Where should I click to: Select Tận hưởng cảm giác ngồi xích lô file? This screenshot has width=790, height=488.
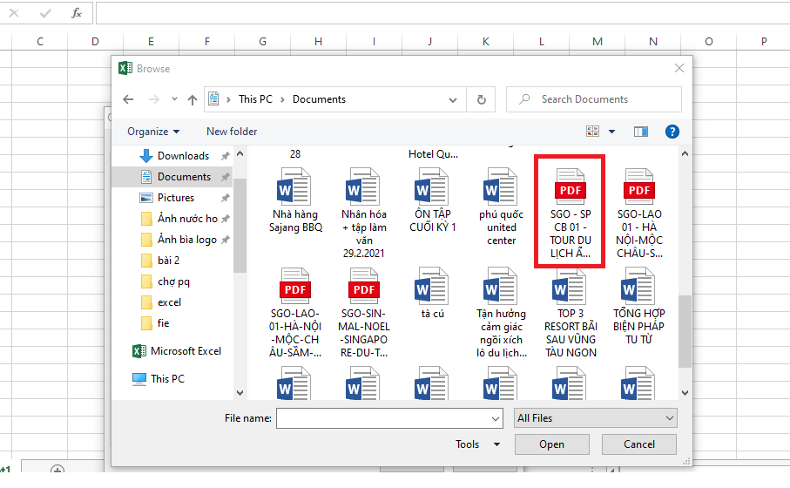(501, 313)
